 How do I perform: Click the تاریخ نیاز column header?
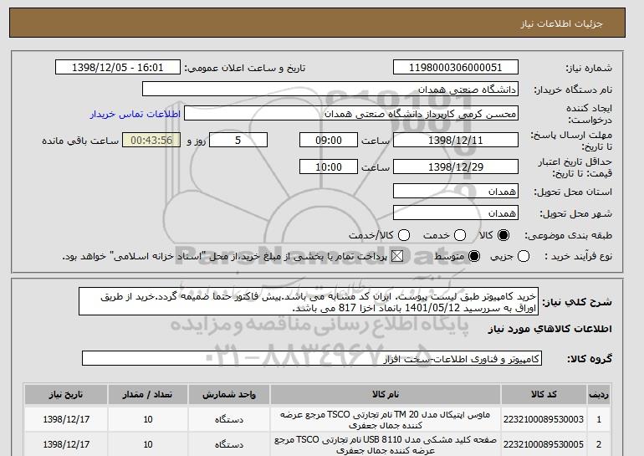coord(66,394)
